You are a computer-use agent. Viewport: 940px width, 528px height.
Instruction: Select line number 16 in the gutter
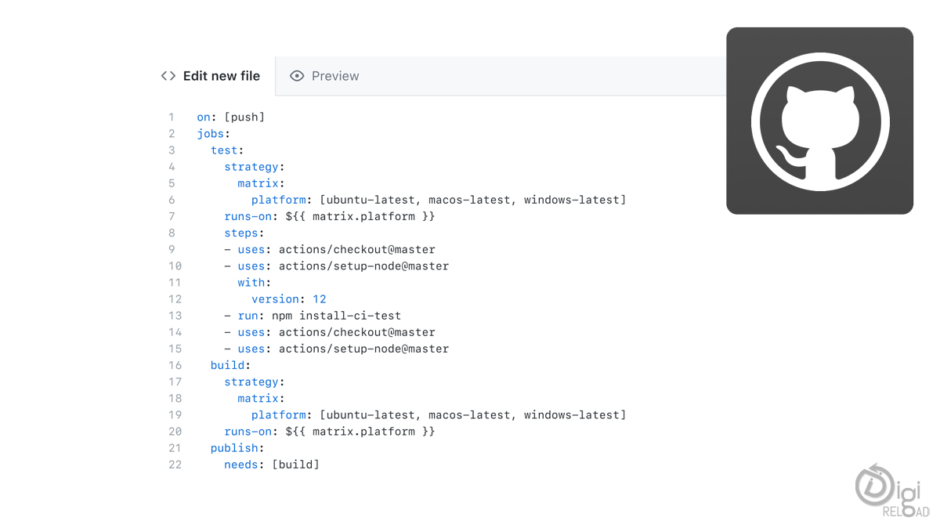tap(175, 365)
